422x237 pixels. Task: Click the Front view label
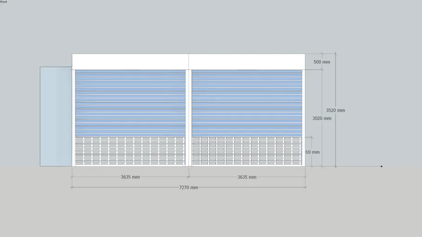pos(4,2)
